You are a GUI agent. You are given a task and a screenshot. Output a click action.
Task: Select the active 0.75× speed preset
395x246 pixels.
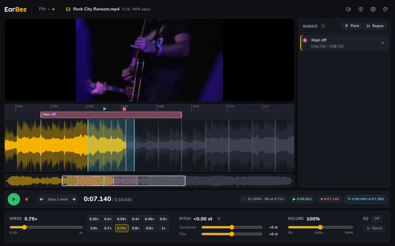pyautogui.click(x=122, y=228)
